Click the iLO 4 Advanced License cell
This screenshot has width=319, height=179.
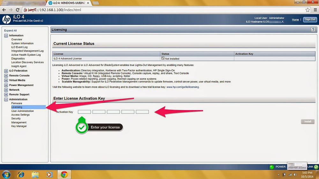(106, 59)
